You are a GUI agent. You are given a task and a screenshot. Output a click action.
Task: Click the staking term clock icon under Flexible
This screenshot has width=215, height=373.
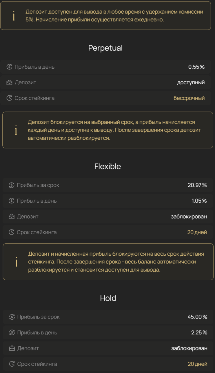(x=12, y=232)
